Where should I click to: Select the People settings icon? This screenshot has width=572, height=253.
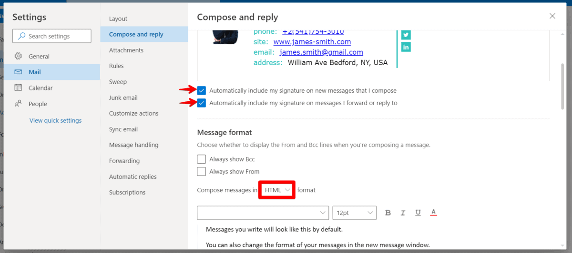pos(18,104)
